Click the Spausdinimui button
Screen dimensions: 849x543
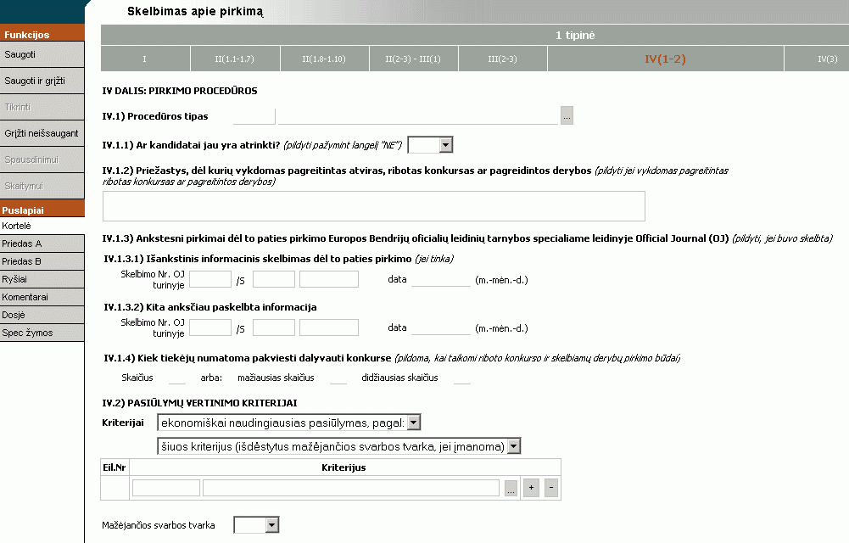(x=42, y=160)
